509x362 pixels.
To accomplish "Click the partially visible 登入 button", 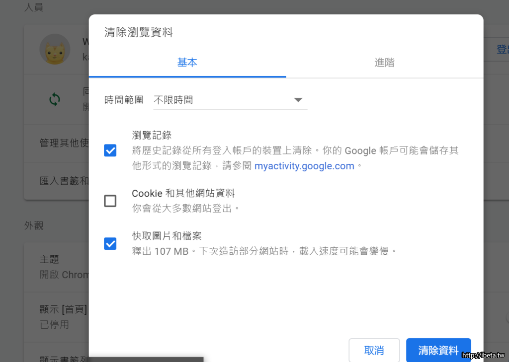I will 501,50.
